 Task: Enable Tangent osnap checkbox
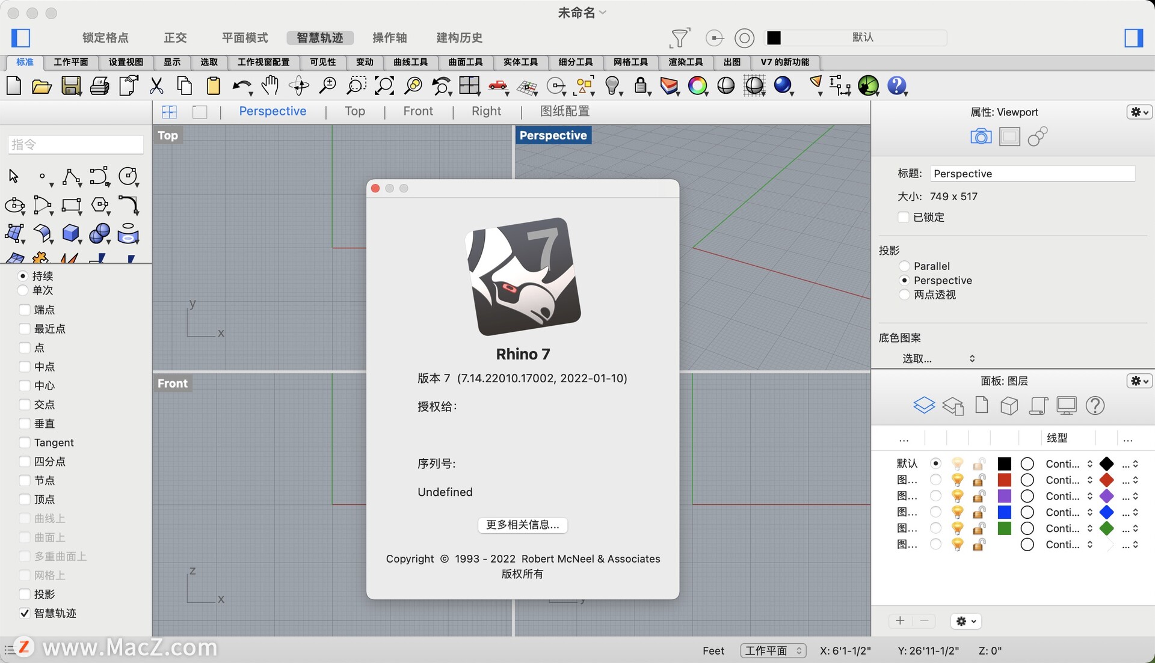click(x=25, y=442)
